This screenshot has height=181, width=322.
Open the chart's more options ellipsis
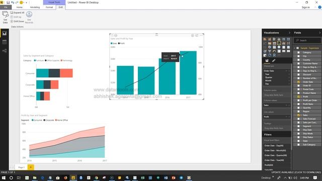point(201,36)
